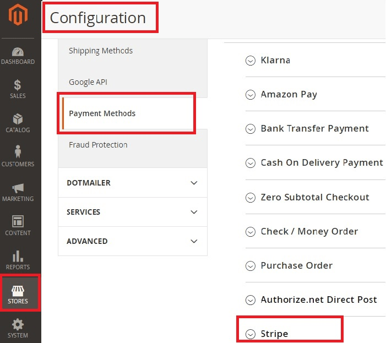Open the Catalog box icon

[18, 119]
